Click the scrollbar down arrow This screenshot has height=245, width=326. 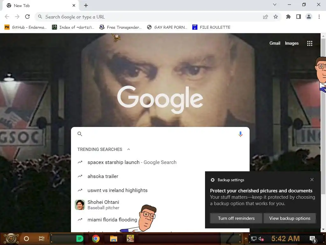tap(323, 229)
